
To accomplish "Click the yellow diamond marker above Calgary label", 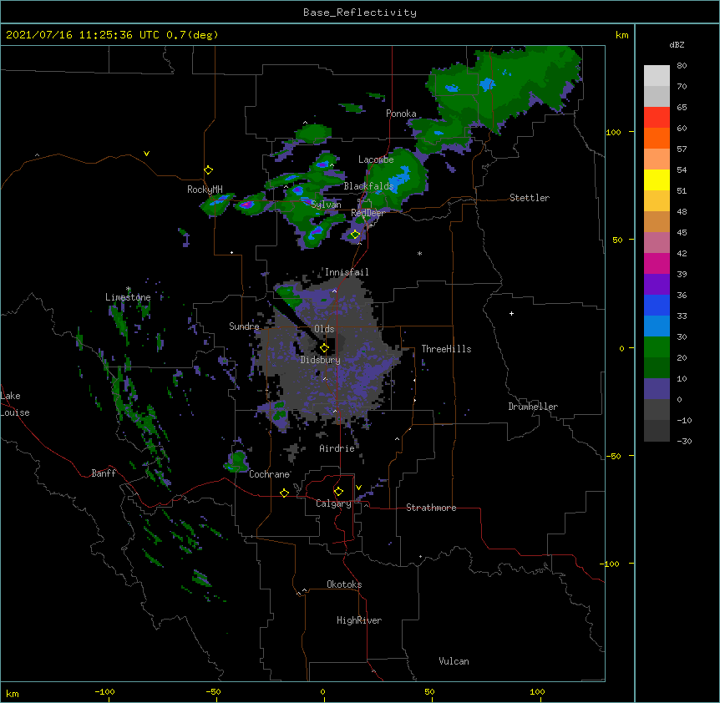I will (338, 492).
